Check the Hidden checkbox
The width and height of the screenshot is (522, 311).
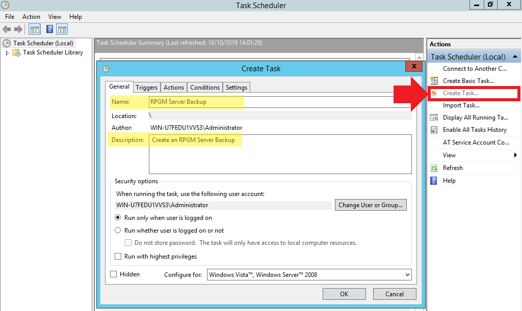point(114,274)
